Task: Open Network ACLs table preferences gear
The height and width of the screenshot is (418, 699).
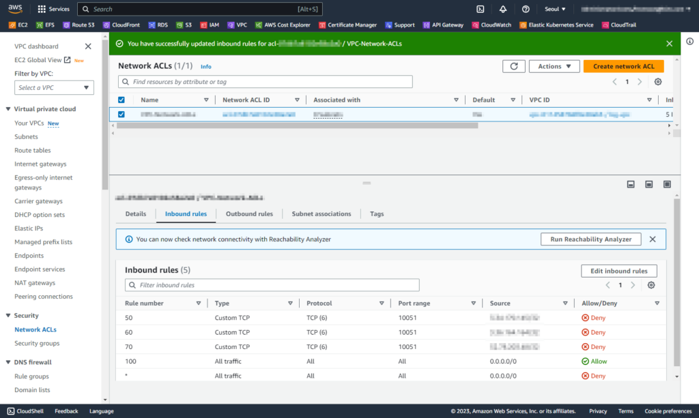Action: [x=658, y=82]
